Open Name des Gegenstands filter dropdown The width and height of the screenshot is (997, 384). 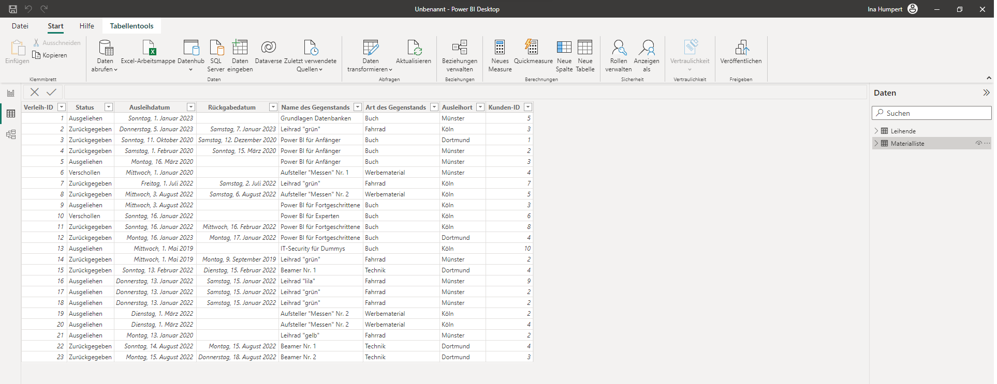point(358,107)
